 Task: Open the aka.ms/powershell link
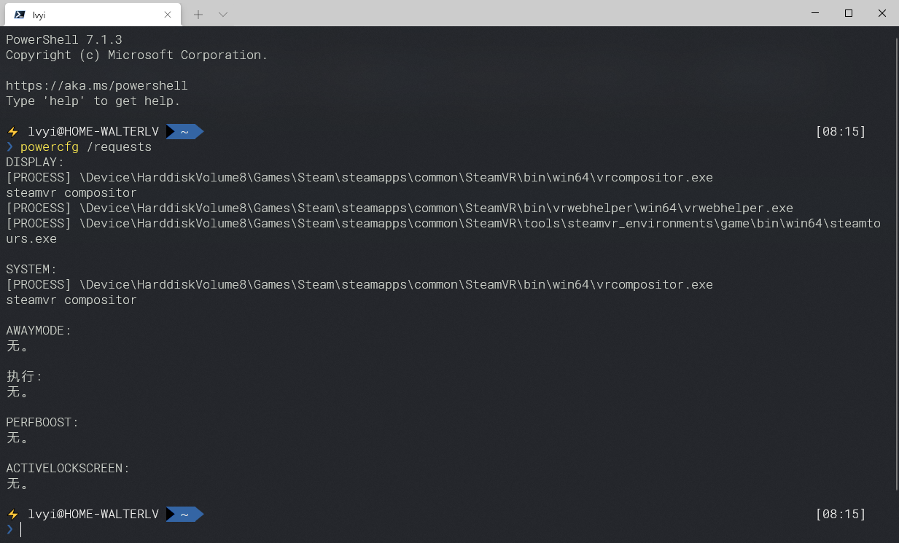[97, 85]
